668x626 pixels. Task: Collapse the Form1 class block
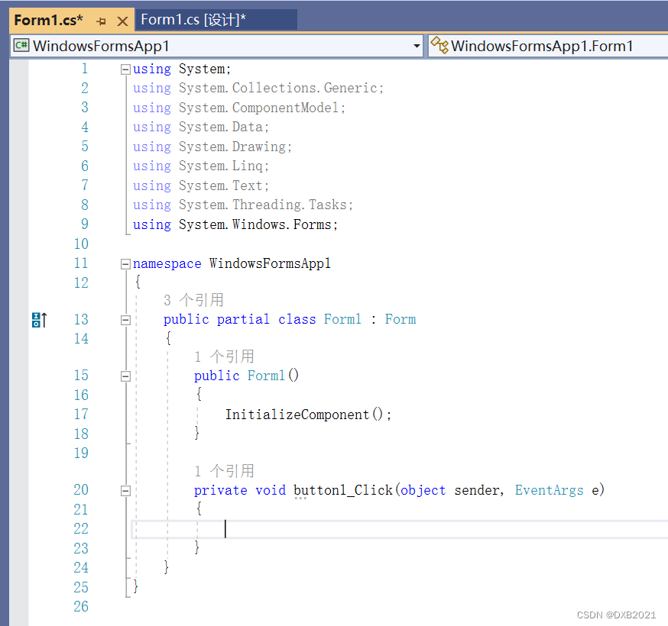[x=125, y=320]
